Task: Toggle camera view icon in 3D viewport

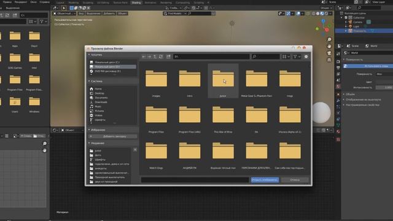Action: point(329,53)
